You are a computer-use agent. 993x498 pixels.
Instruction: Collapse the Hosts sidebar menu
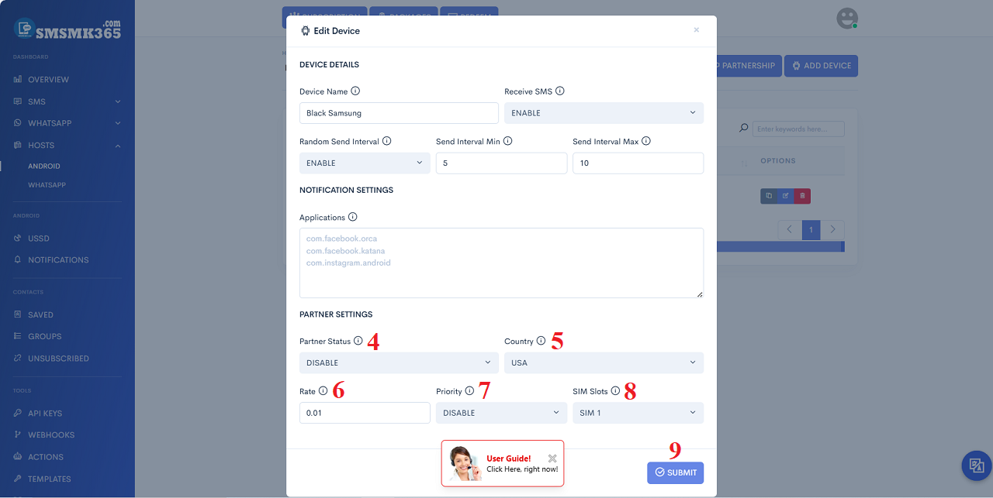(67, 145)
